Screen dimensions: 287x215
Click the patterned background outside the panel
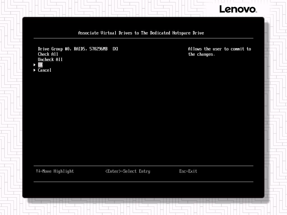[x=11, y=112]
